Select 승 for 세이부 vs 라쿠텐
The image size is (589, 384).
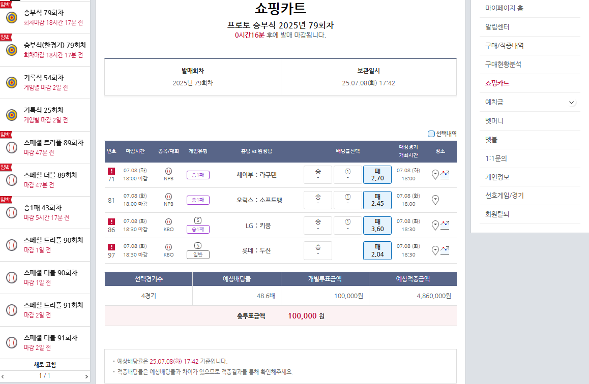click(318, 175)
